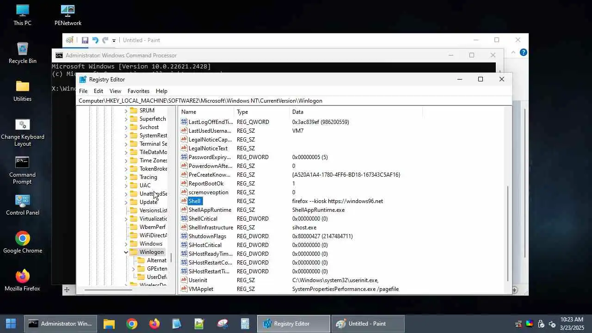Open the View menu in Registry Editor
Screen dimensions: 592x333
click(115, 91)
